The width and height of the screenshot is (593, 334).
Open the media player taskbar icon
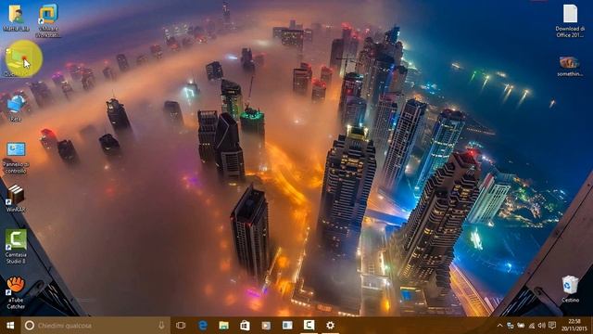click(266, 326)
